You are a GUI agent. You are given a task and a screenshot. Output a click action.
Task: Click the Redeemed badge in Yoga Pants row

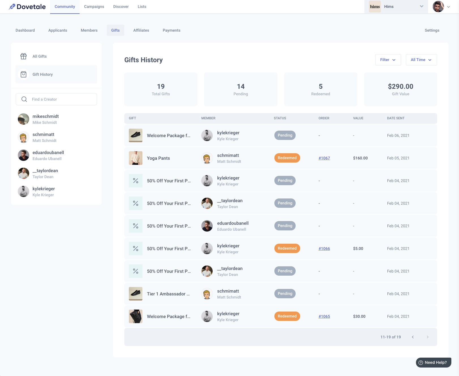coord(287,158)
